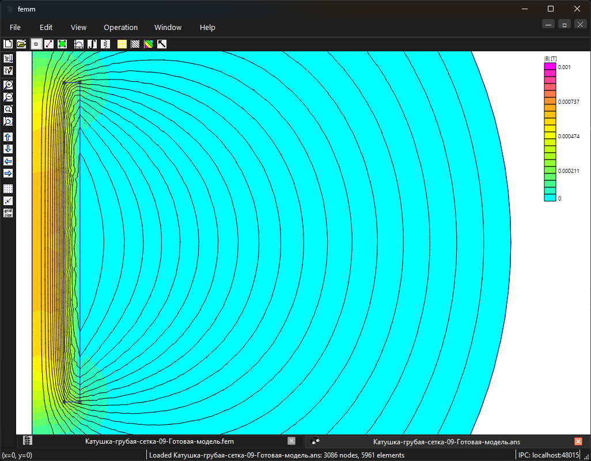Pan the view right

8,173
